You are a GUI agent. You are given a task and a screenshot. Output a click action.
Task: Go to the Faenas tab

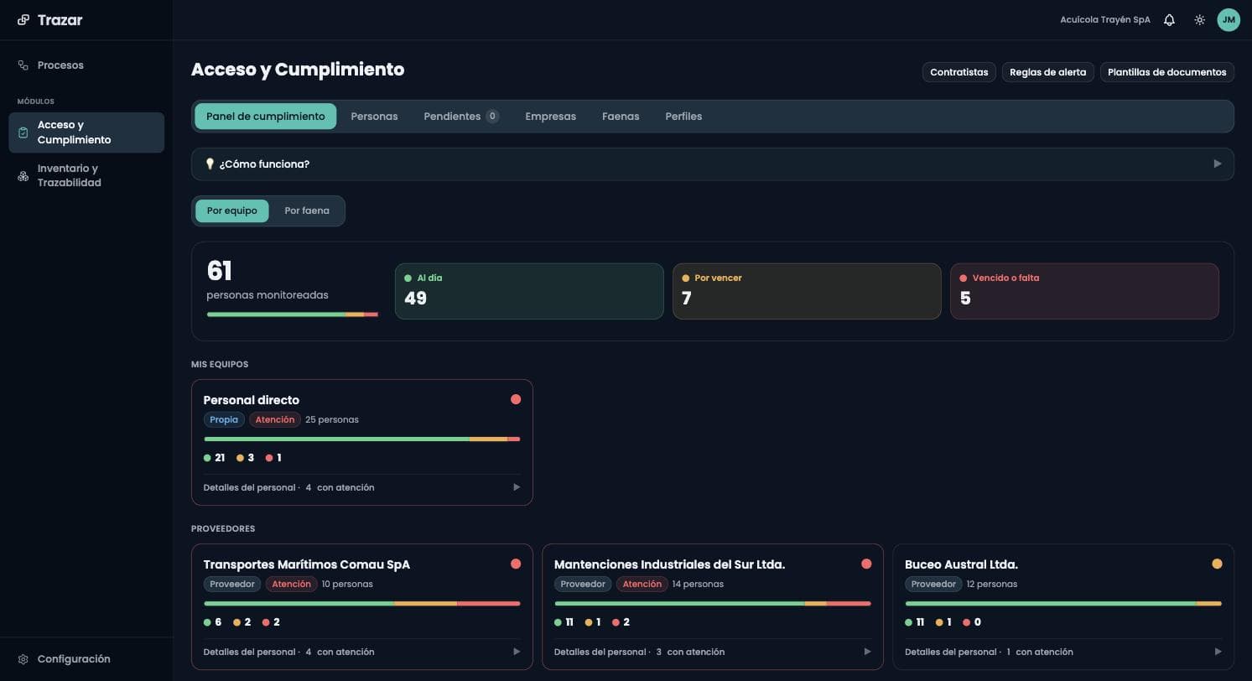point(621,117)
